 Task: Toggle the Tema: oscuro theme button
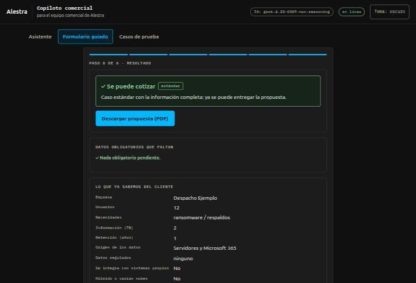click(389, 12)
